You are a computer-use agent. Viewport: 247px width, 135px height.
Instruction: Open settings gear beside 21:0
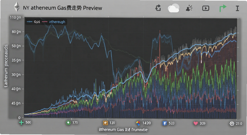click(x=232, y=124)
